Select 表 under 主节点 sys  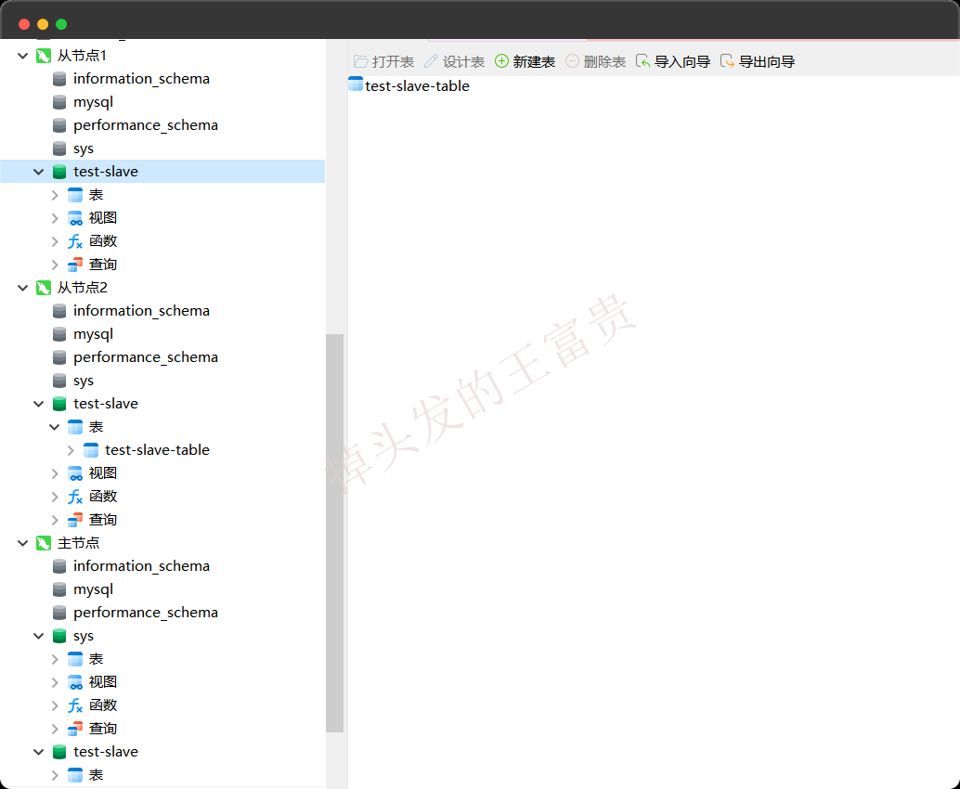click(x=97, y=659)
